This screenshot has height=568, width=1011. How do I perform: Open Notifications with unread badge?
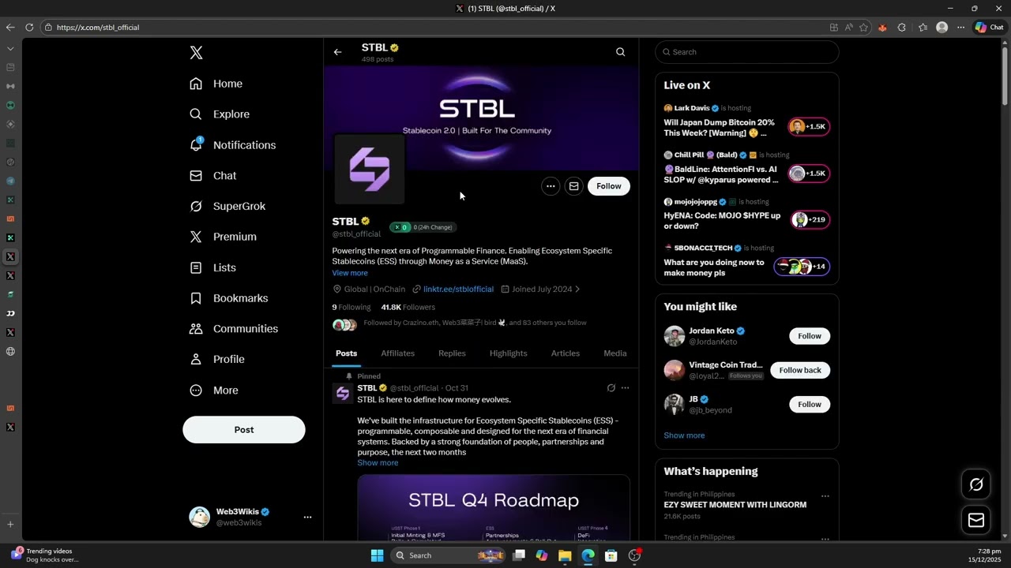point(233,145)
